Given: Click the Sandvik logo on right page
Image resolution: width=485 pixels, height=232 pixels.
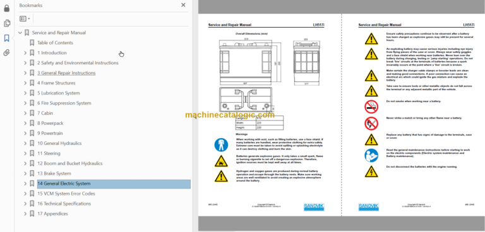Looking at the screenshot, I should click(x=369, y=207).
